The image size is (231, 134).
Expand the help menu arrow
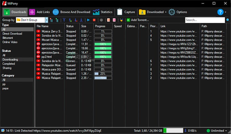225,12
